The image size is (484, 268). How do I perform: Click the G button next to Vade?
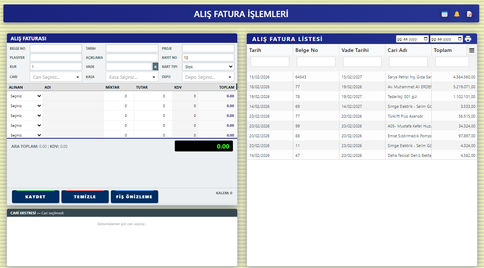(156, 67)
